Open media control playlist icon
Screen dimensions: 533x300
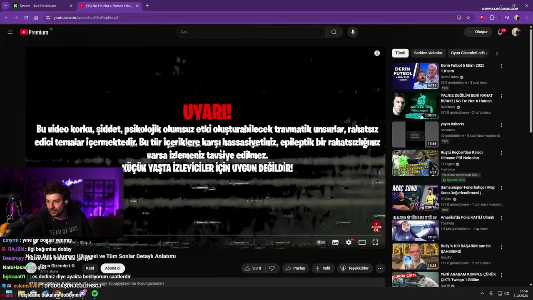[507, 17]
